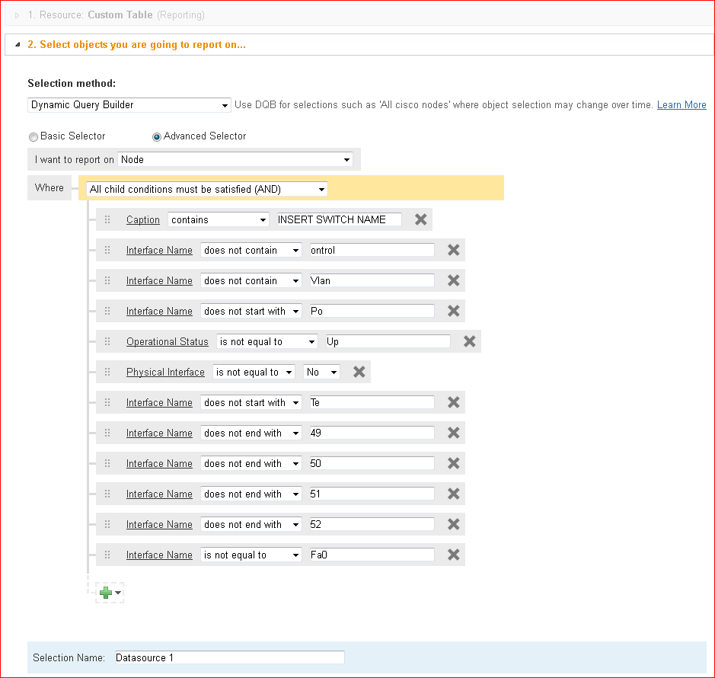
Task: Delete the condition ending with 52
Action: point(453,524)
